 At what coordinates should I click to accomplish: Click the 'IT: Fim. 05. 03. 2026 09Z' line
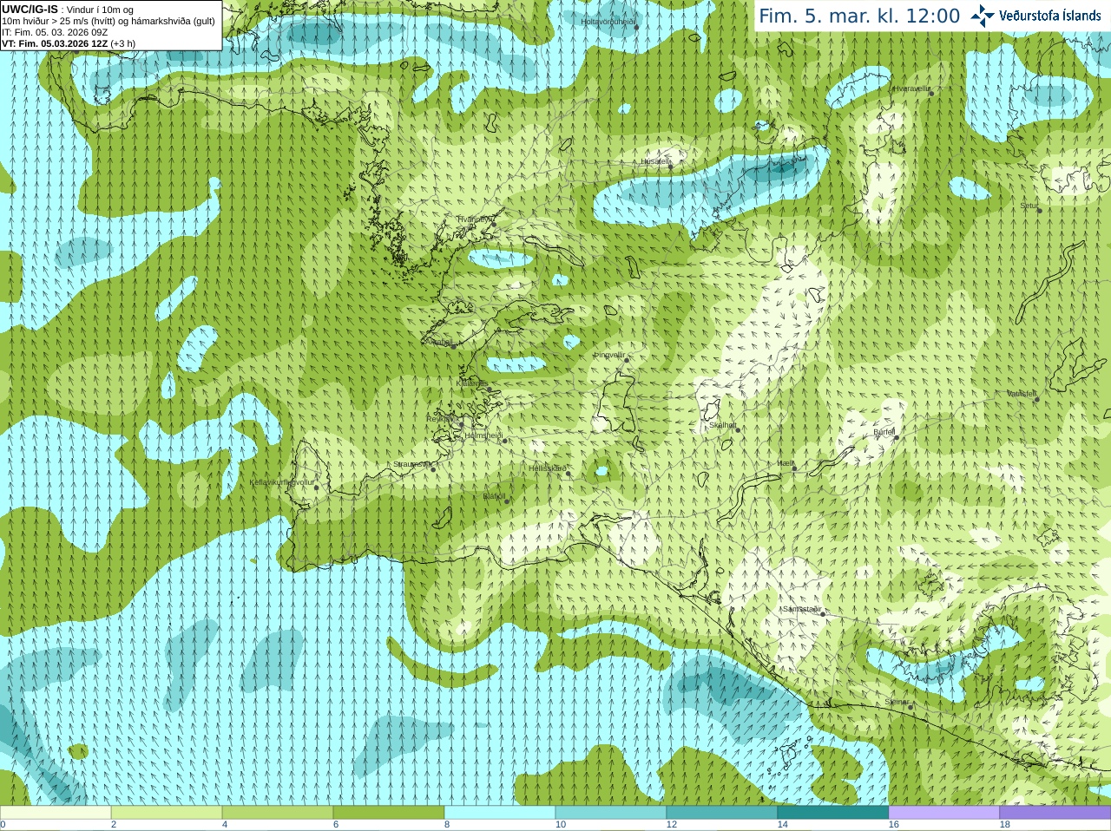[x=55, y=32]
